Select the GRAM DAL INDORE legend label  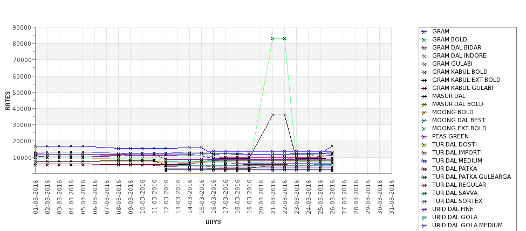pyautogui.click(x=459, y=56)
